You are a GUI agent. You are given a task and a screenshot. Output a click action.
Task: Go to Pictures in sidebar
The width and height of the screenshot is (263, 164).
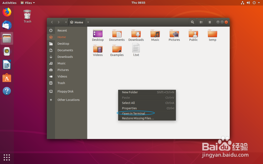pos(67,70)
